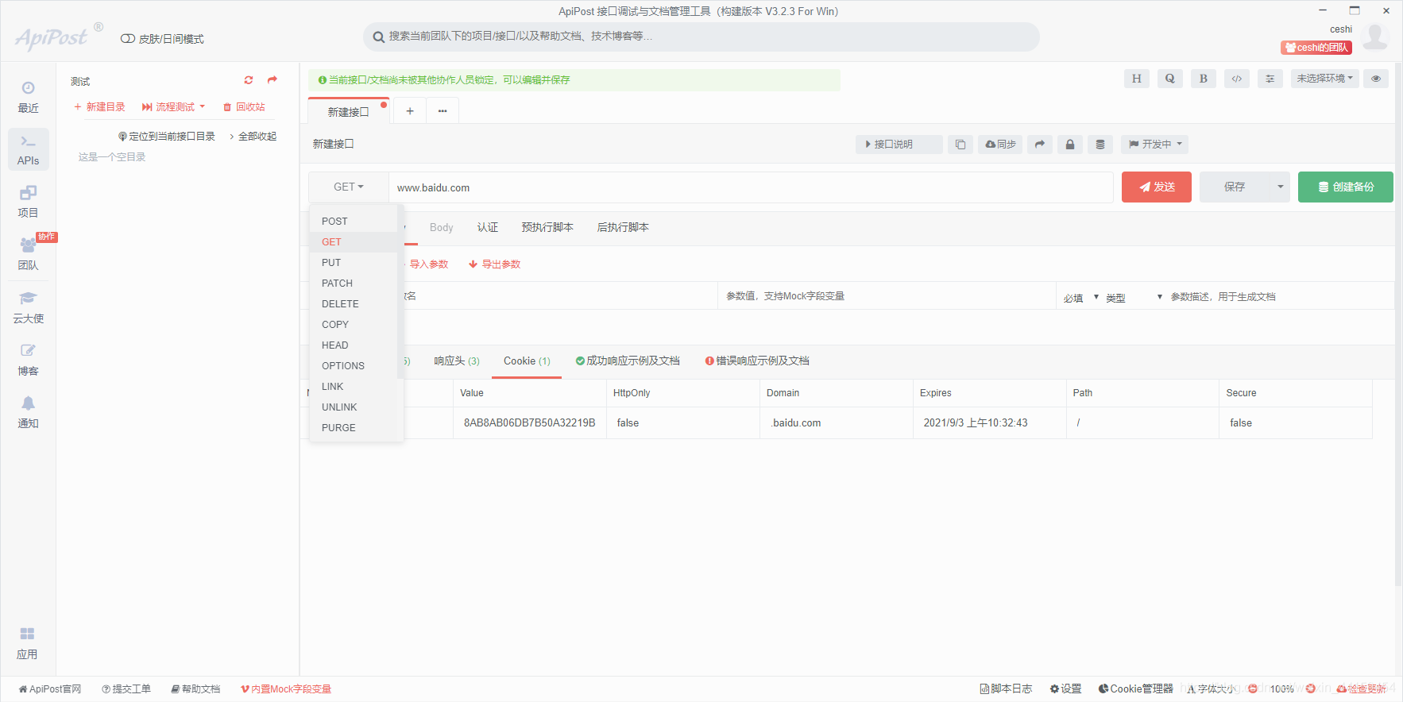
Task: Open the 团队 (team) sidebar section
Action: [28, 254]
